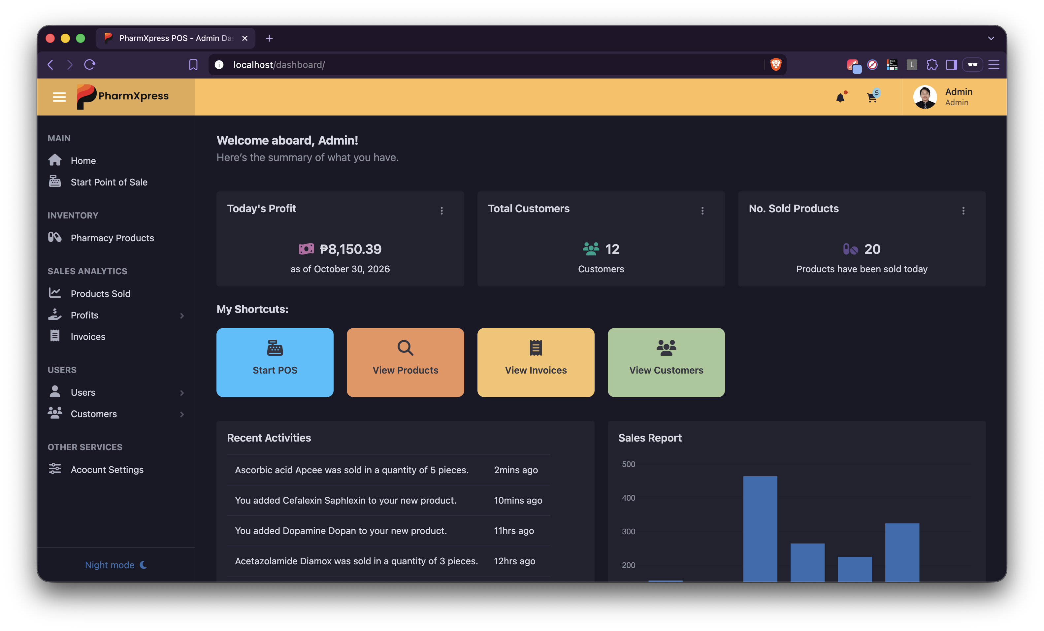
Task: Click the tallest bar in Sales Report
Action: (x=760, y=529)
